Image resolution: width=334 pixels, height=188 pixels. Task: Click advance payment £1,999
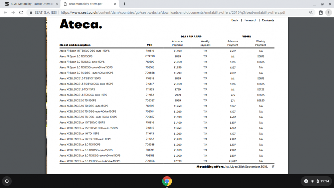pos(178,156)
